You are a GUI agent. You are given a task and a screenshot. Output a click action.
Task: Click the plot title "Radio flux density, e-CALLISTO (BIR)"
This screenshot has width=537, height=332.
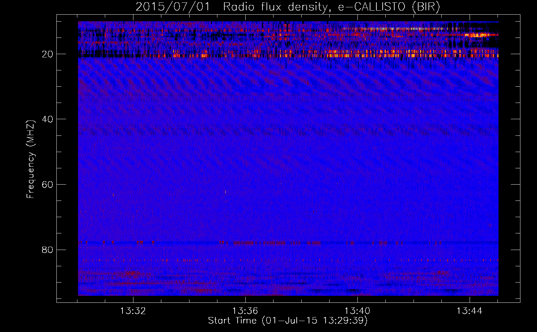(x=331, y=7)
